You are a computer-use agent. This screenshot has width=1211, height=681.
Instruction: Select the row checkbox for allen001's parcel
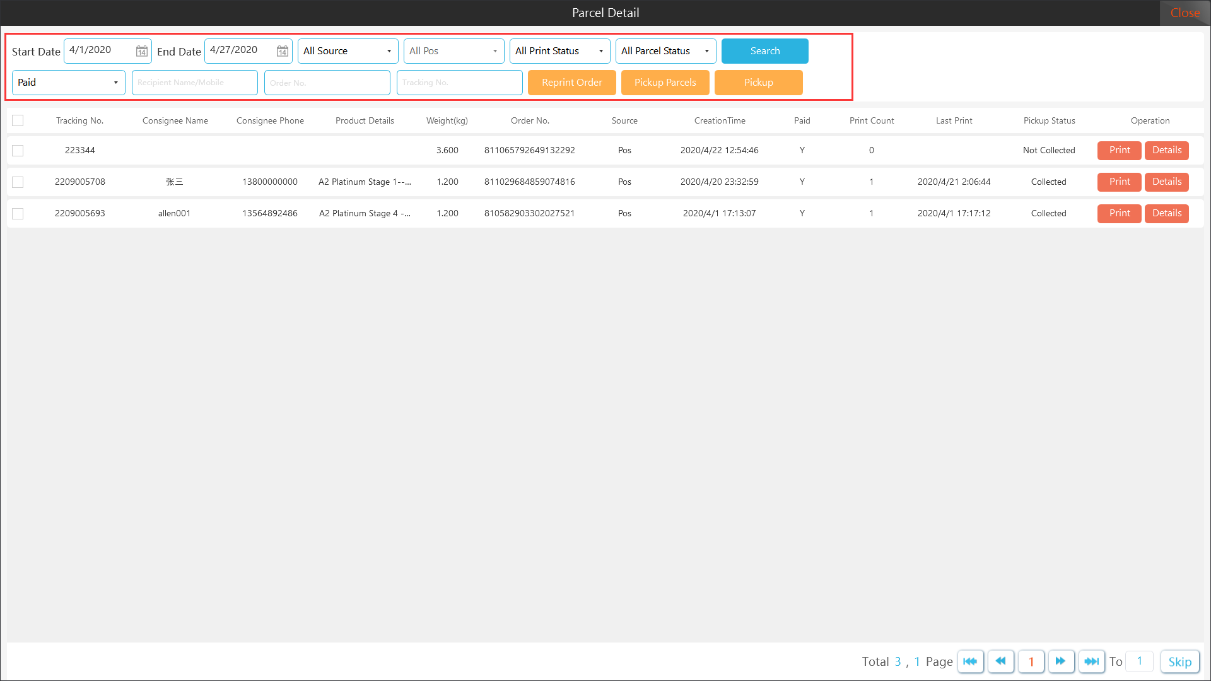click(18, 214)
